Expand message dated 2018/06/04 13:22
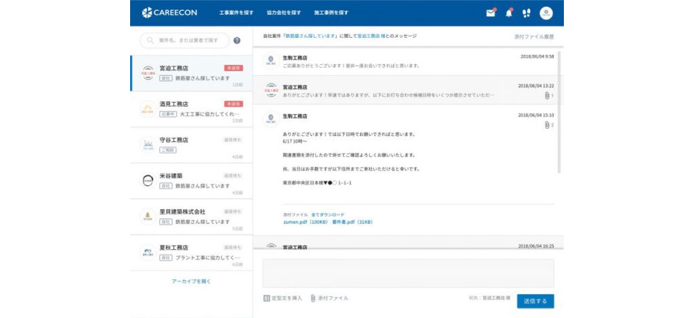Viewport: 694px width, 318px height. tap(408, 90)
